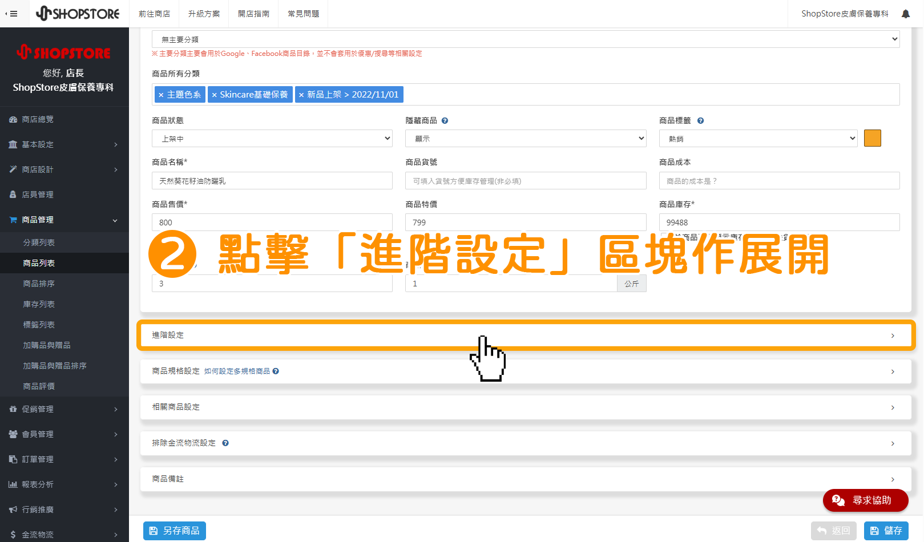Click ShopStore皮膚保養專科 account name at top
Image resolution: width=924 pixels, height=542 pixels.
845,14
